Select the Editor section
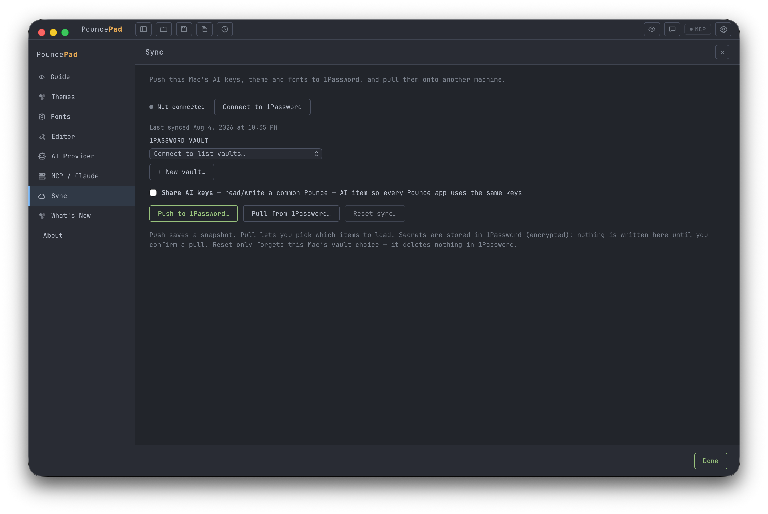Viewport: 768px width, 514px height. [82, 136]
